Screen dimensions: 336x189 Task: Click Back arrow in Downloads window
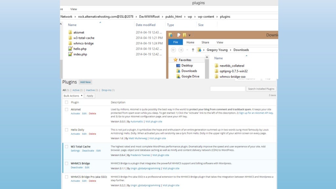(173, 50)
